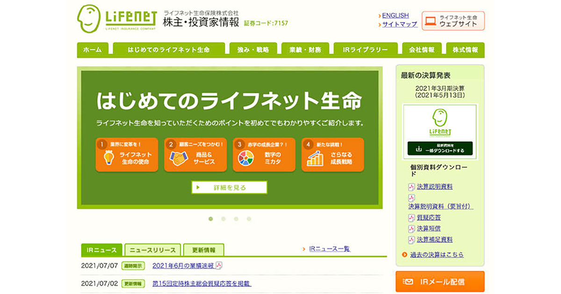This screenshot has height=294, width=561.
Task: Open the 質疑応答 link
Action: (x=429, y=217)
